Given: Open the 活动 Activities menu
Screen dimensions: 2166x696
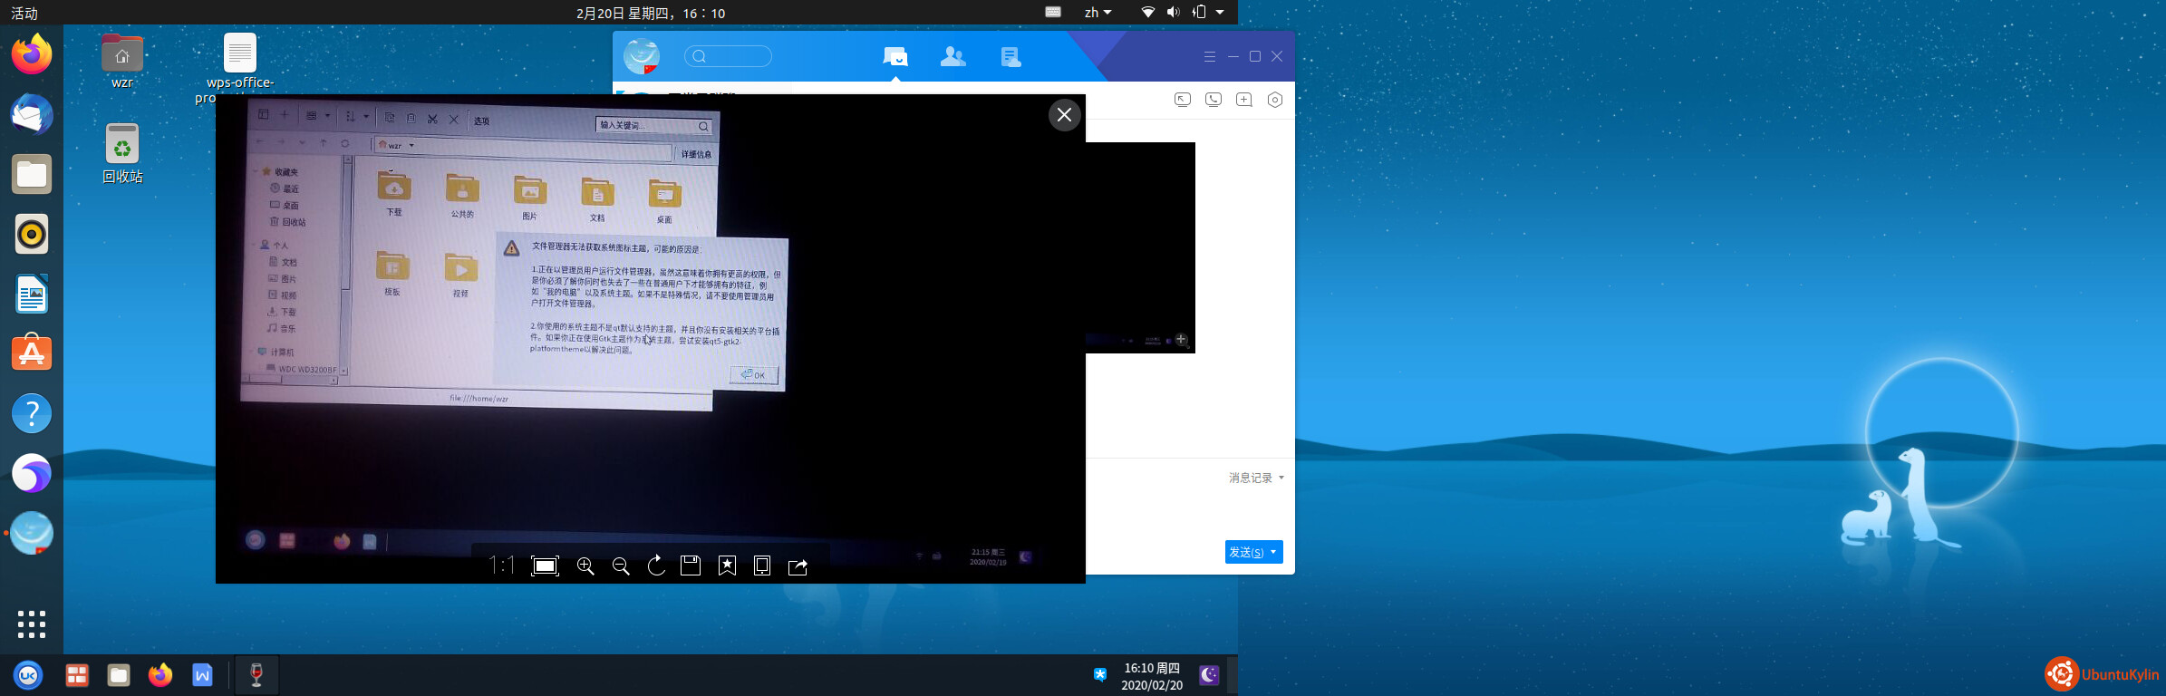Looking at the screenshot, I should point(24,13).
